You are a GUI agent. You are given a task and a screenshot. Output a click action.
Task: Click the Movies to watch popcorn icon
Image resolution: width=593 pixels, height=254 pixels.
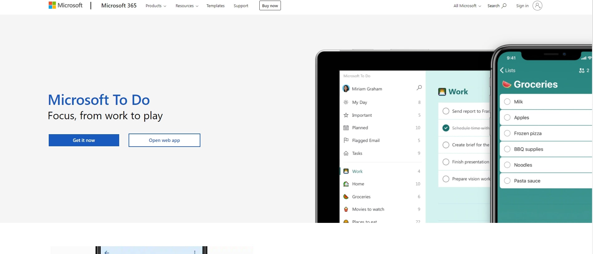coord(346,209)
